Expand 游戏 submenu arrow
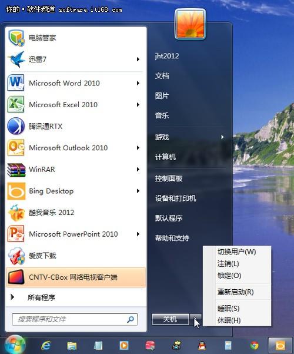Image resolution: width=294 pixels, height=354 pixels. click(222, 137)
